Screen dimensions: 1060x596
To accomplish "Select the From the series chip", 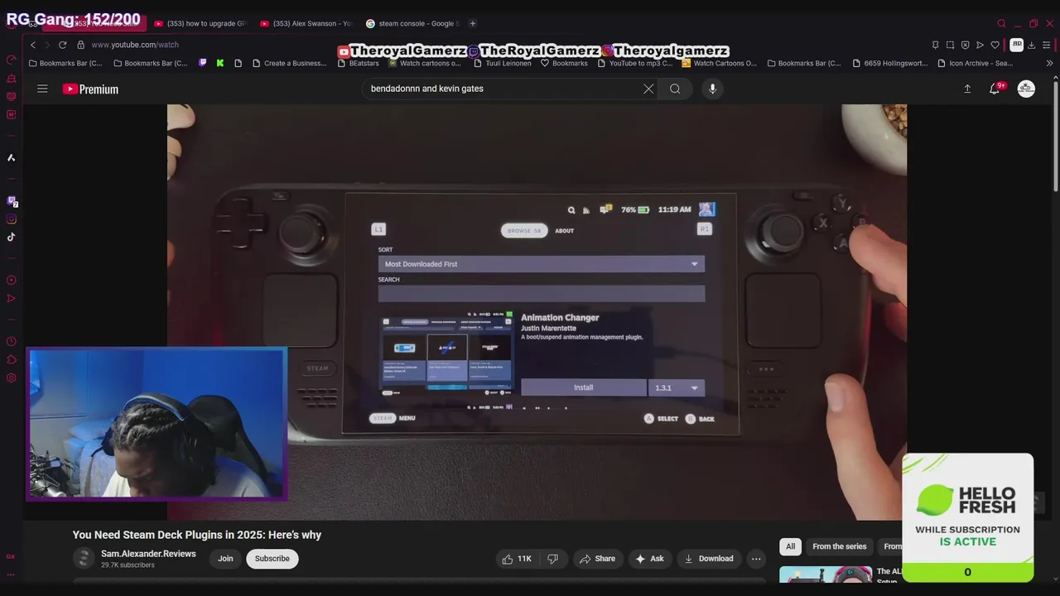I will [839, 546].
